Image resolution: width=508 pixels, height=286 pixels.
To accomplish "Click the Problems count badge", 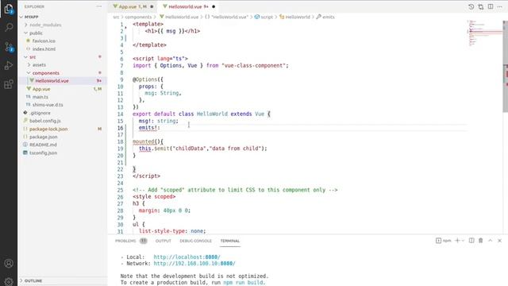I will coord(144,241).
